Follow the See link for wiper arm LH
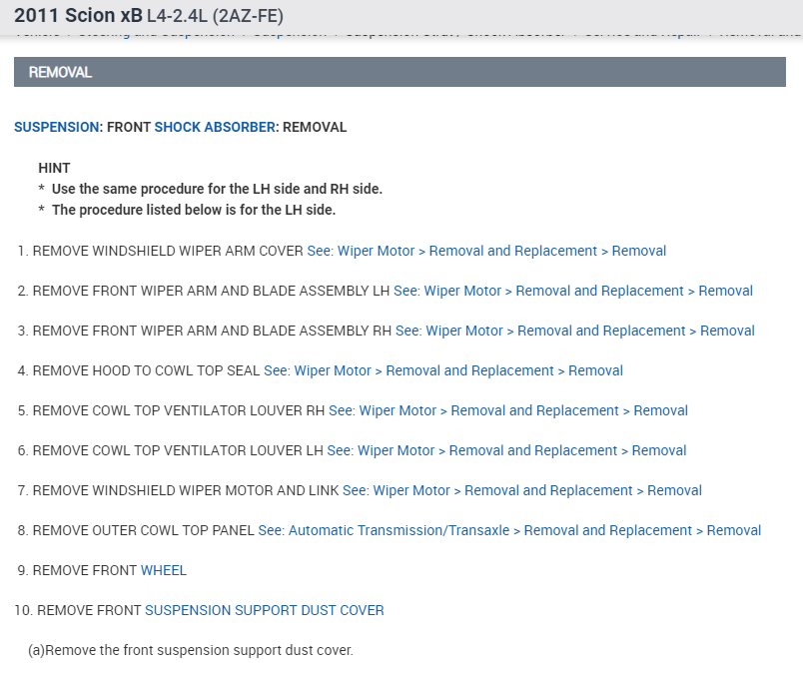Screen dimensions: 803x681 coord(573,291)
